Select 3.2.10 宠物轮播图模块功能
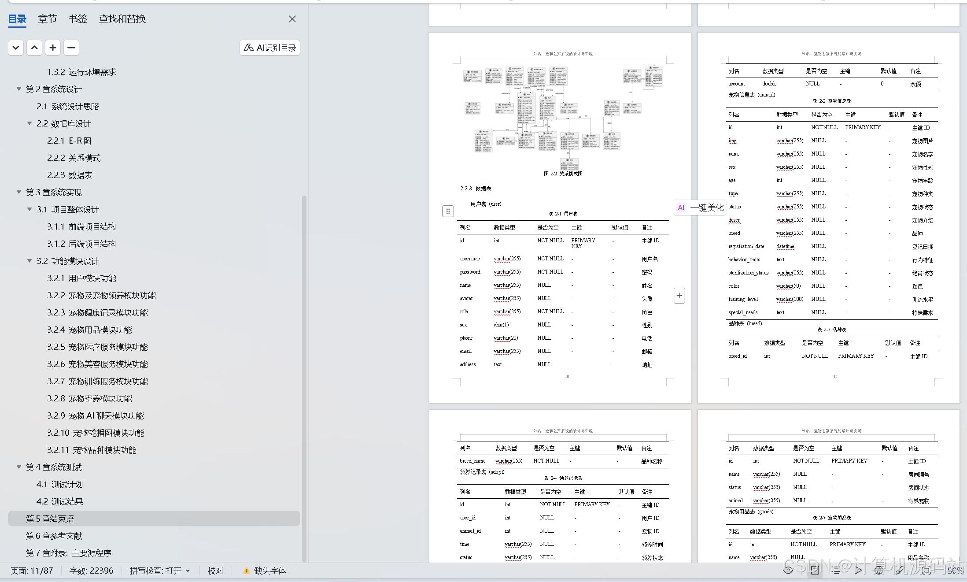 [x=96, y=433]
